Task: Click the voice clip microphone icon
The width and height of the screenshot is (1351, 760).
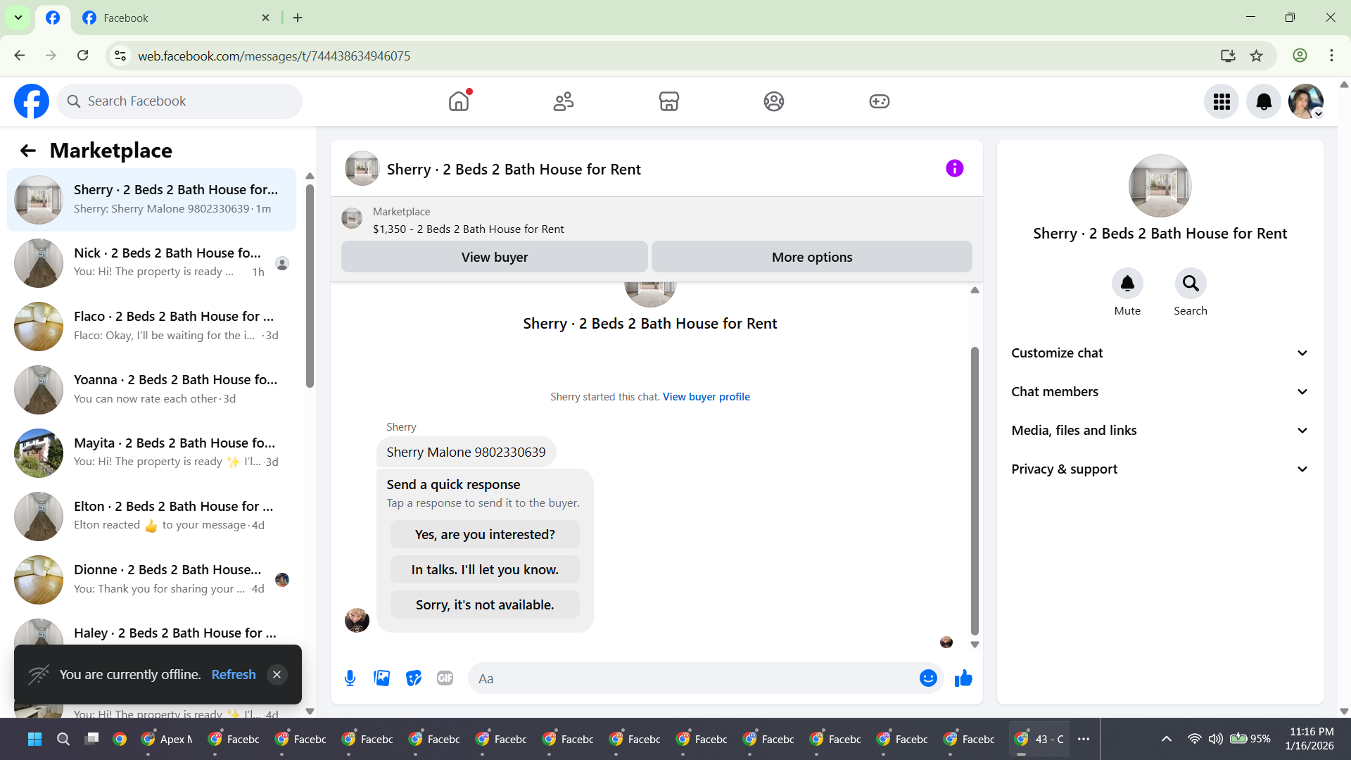Action: 350,678
